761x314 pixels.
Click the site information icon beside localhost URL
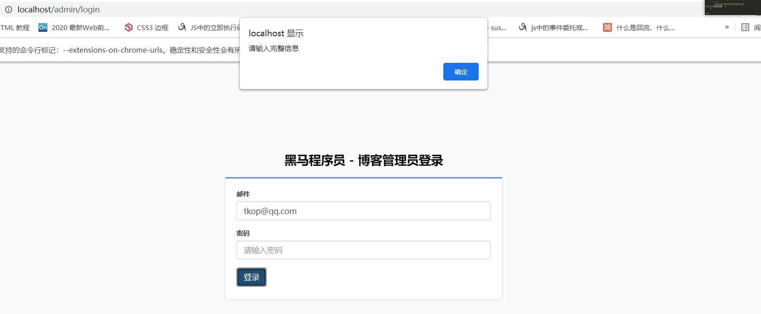8,9
